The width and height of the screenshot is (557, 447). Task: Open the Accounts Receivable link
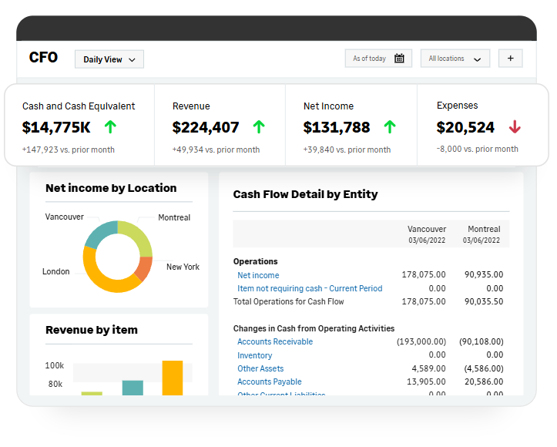(x=275, y=342)
